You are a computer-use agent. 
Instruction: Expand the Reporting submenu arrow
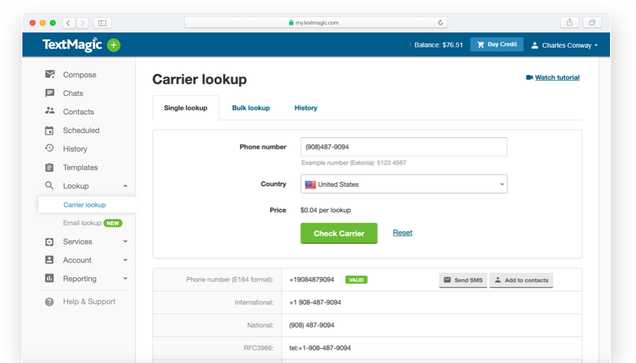coord(125,279)
